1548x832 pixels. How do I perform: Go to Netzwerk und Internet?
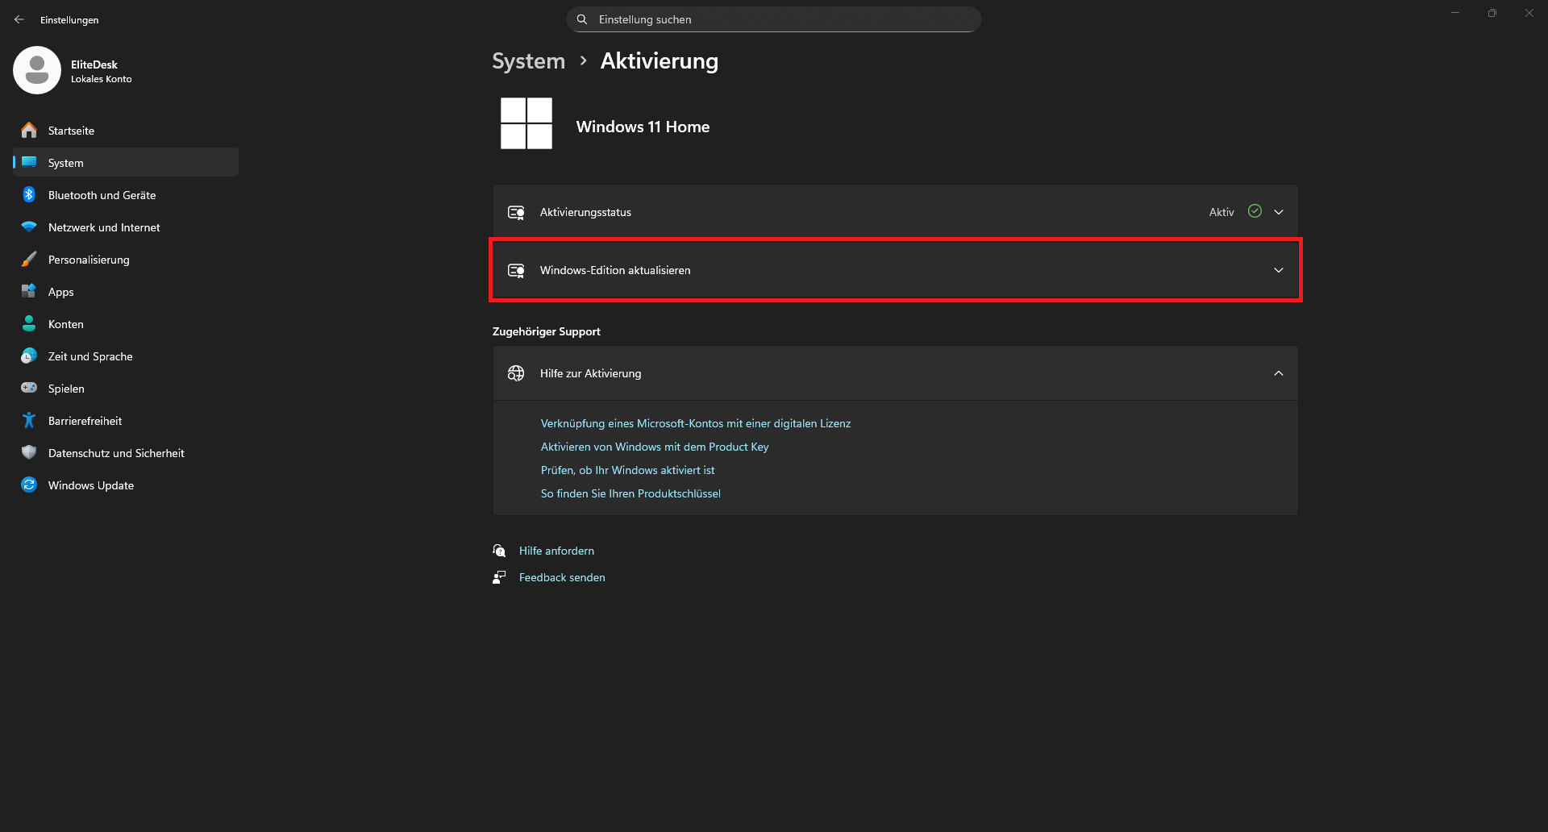point(126,227)
